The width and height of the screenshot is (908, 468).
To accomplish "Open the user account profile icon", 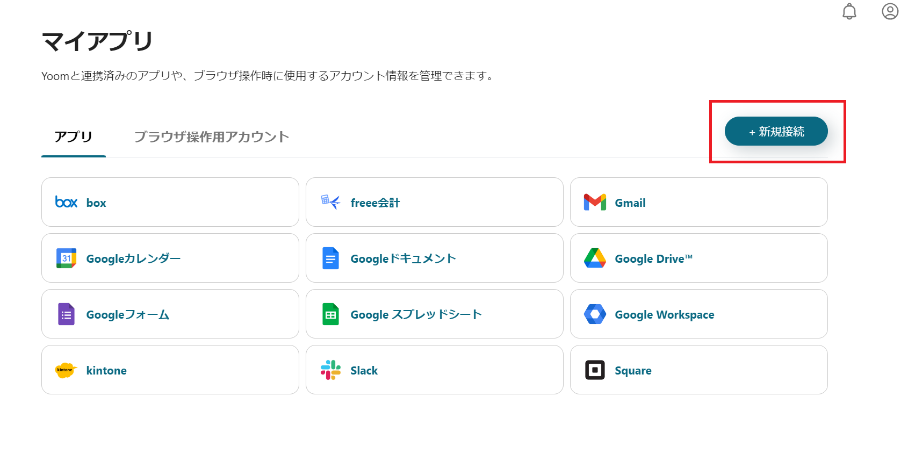I will coord(890,11).
